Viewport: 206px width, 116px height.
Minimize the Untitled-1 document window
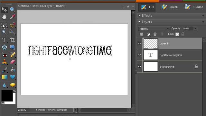click(x=124, y=7)
